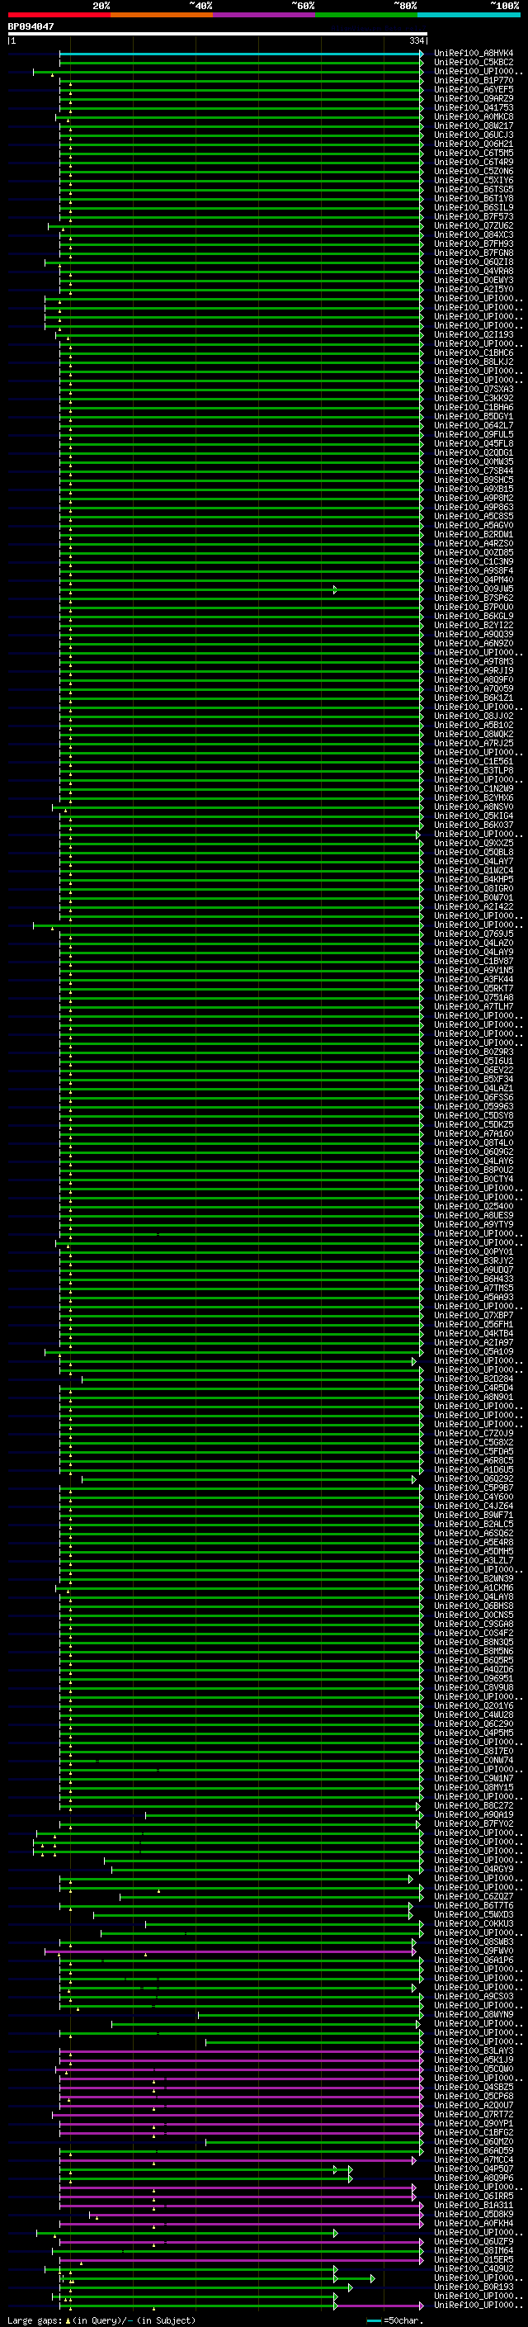
Task: Open hit UniRef100_Q4P5Q7
Action: coord(474,2169)
